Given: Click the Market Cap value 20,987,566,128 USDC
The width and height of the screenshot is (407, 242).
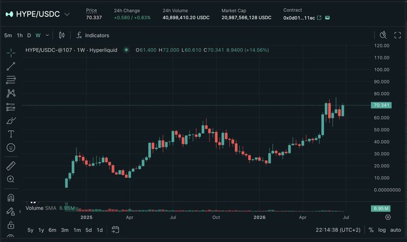Looking at the screenshot, I should 247,17.
